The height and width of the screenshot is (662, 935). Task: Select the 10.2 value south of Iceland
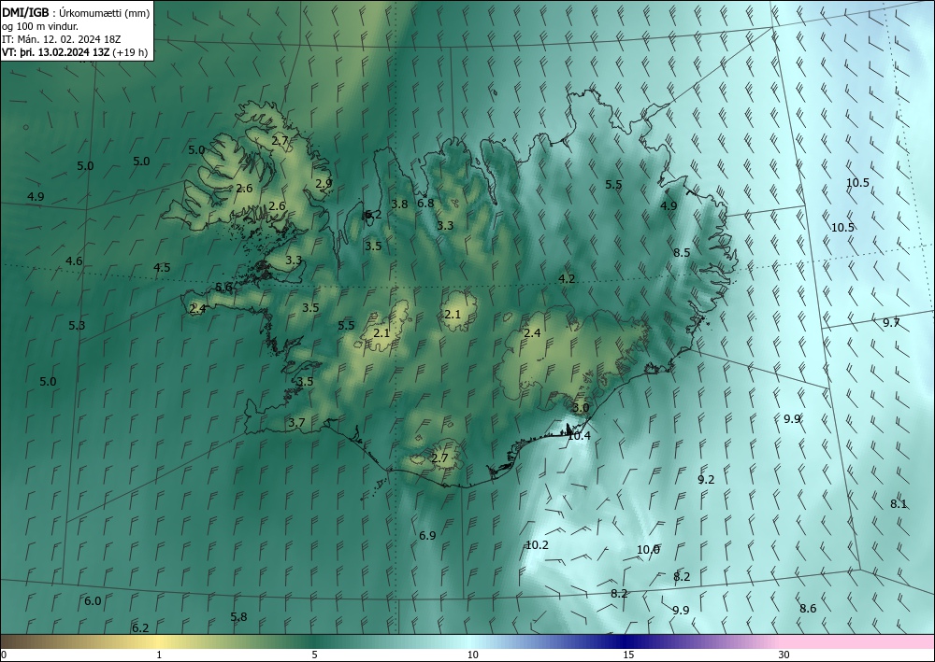coord(538,544)
